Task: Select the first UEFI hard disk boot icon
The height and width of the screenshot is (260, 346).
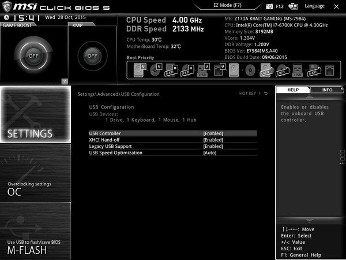Action: point(140,70)
